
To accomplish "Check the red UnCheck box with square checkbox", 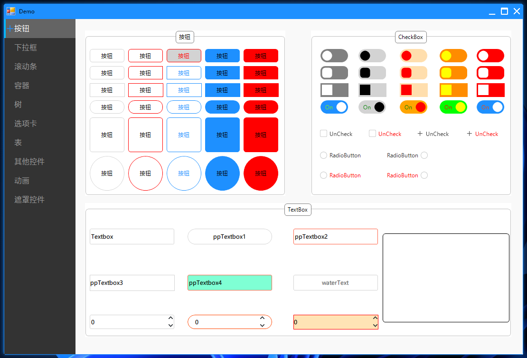I will pos(385,134).
